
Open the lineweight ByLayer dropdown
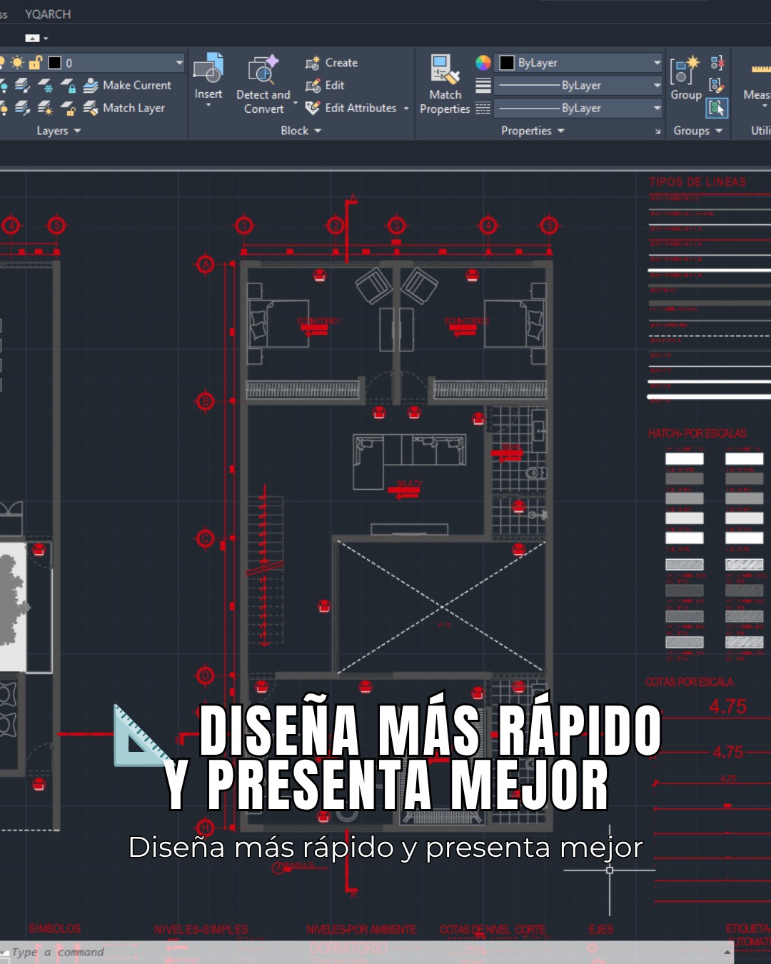(x=657, y=86)
